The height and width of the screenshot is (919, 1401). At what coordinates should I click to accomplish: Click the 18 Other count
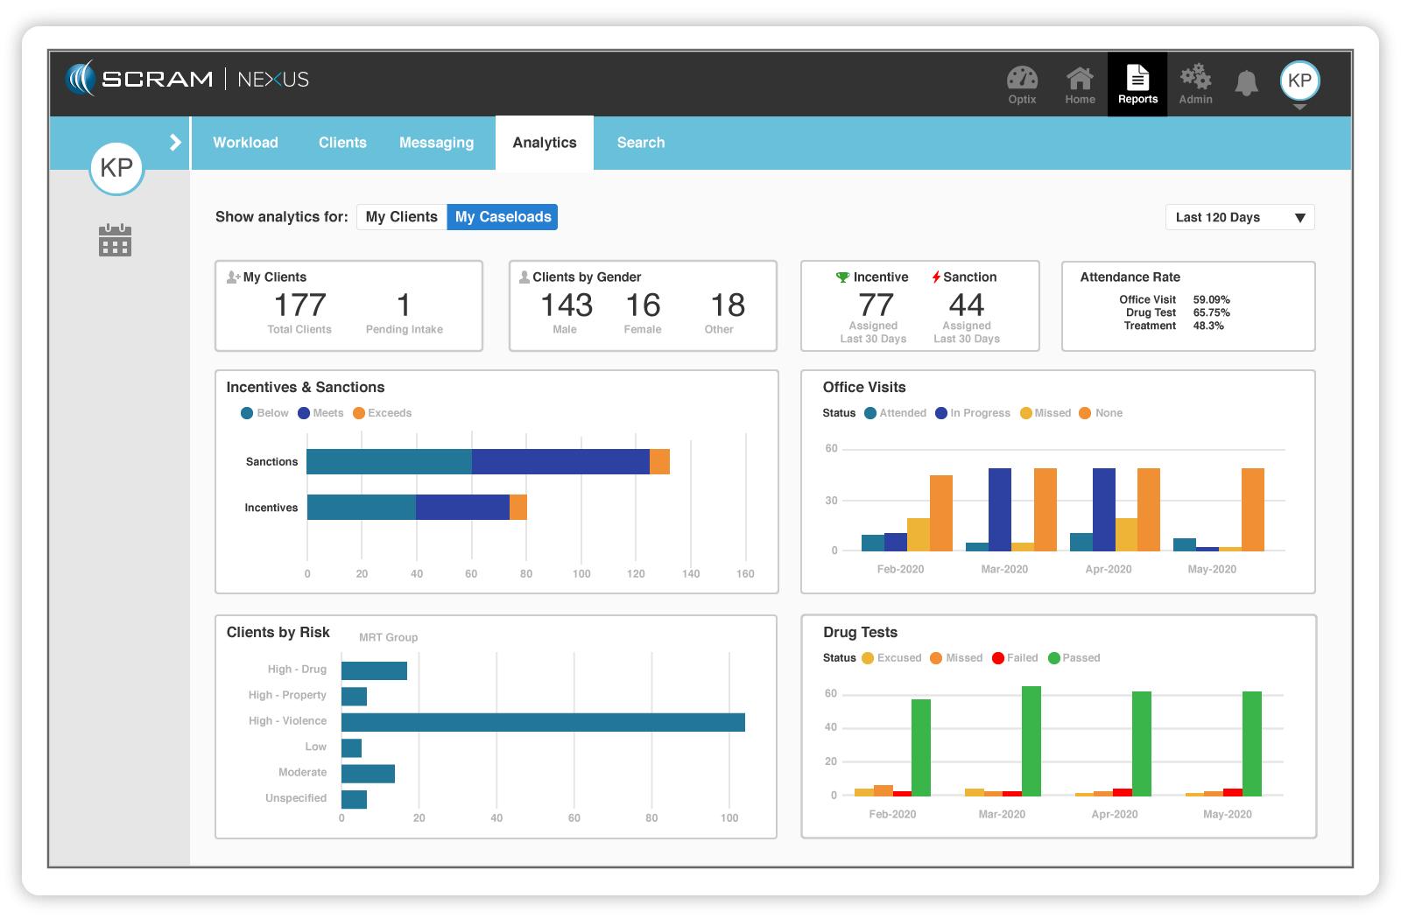(728, 305)
